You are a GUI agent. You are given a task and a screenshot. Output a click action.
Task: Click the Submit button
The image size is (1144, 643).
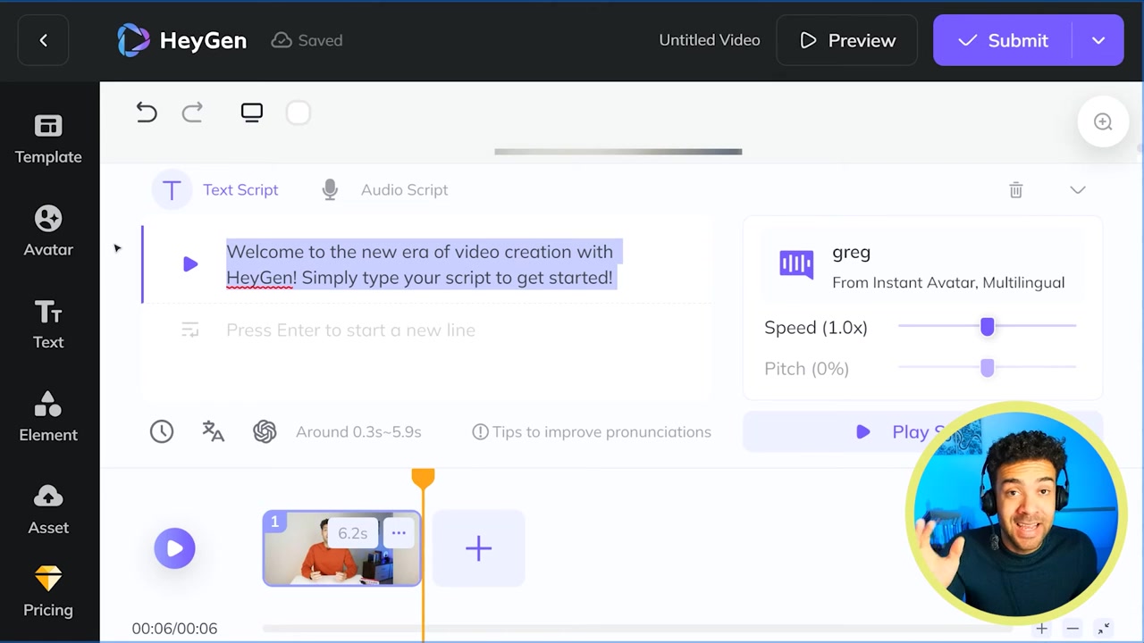tap(1003, 40)
